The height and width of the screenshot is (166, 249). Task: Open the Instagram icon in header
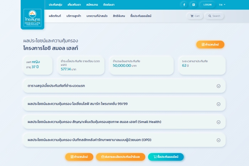click(194, 5)
